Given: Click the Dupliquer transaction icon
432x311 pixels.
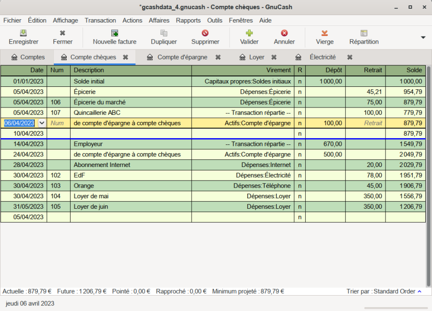Looking at the screenshot, I should (164, 33).
